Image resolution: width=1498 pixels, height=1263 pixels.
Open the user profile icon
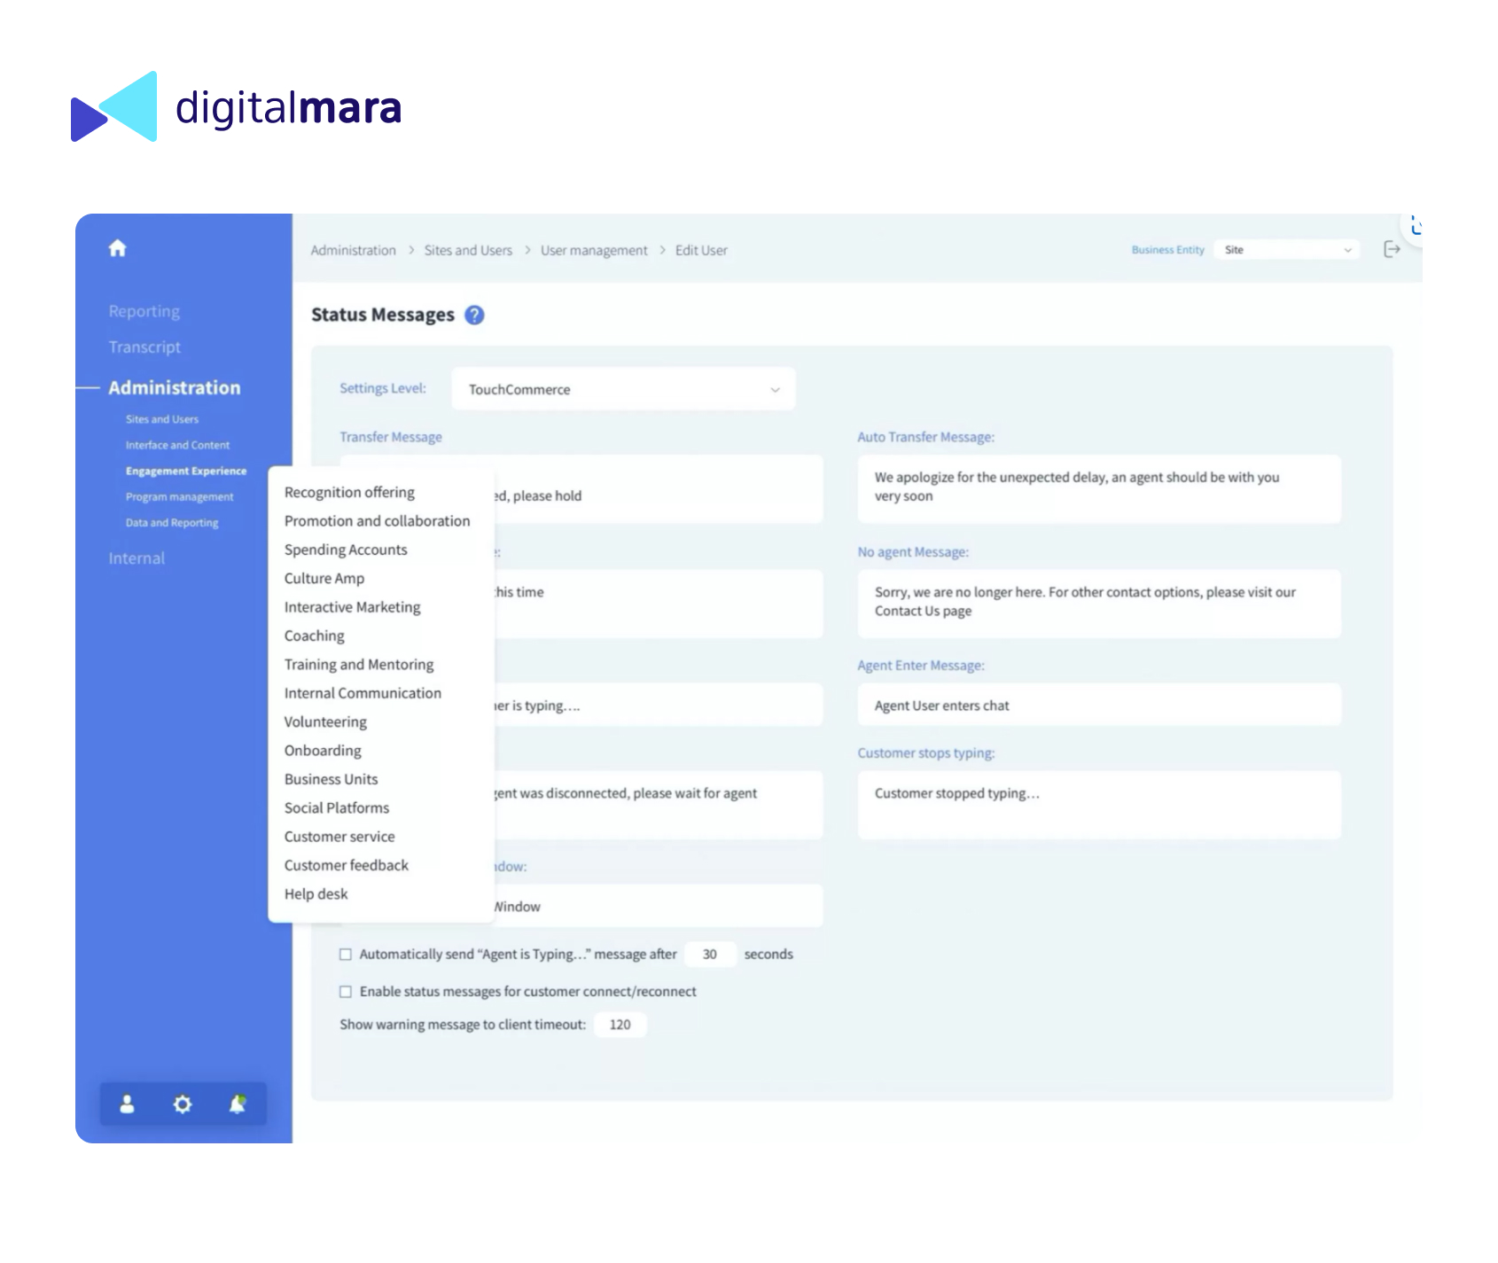click(x=127, y=1104)
